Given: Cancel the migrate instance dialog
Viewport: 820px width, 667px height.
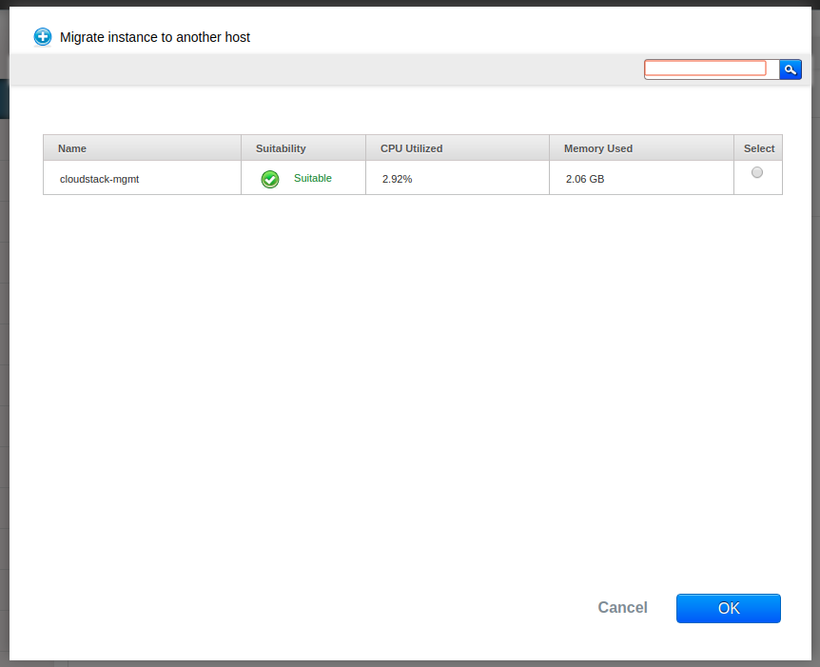Looking at the screenshot, I should [x=622, y=607].
